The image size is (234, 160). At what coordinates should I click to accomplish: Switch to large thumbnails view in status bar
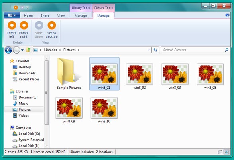[x=227, y=152]
